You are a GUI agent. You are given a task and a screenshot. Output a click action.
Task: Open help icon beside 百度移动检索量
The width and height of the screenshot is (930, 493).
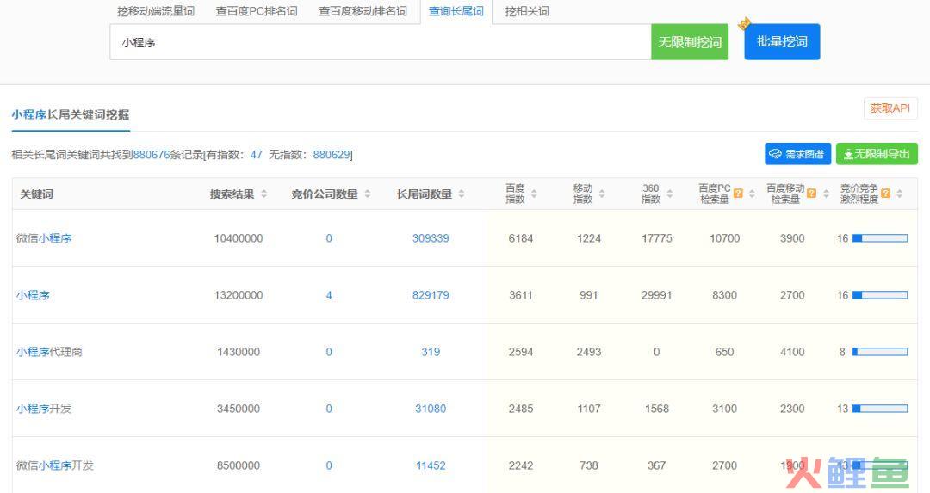tap(812, 194)
